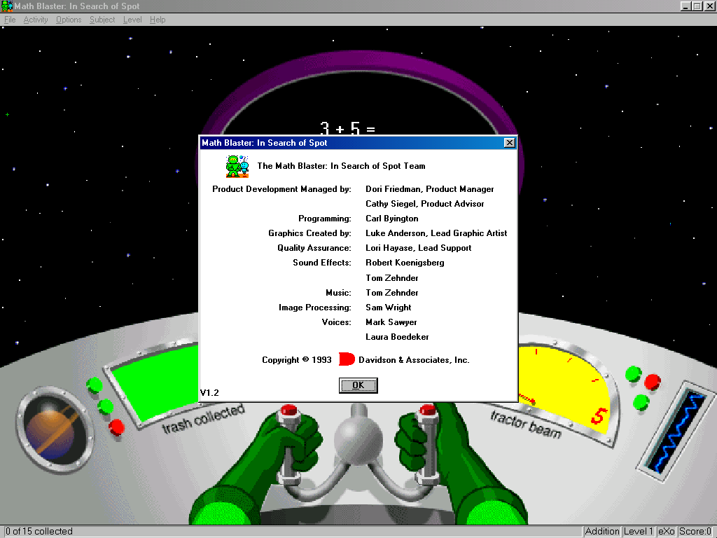This screenshot has height=538, width=717.
Task: Click the red light on the right console
Action: (x=653, y=381)
